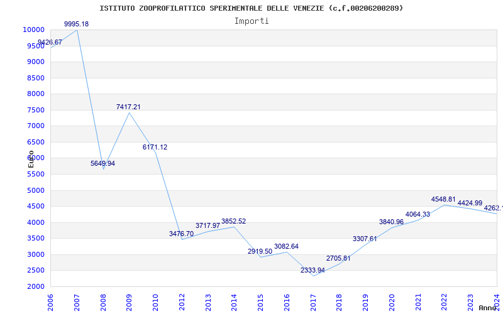Select y-axis tick 3000
The height and width of the screenshot is (314, 503).
click(35, 254)
